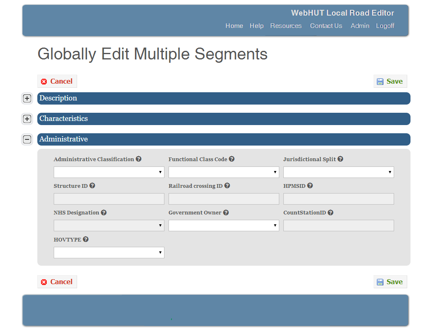Open the NHS Designation dropdown

tap(109, 226)
